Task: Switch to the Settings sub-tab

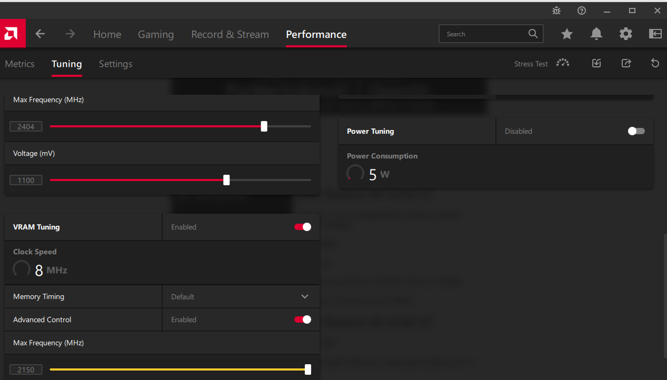Action: coord(116,64)
